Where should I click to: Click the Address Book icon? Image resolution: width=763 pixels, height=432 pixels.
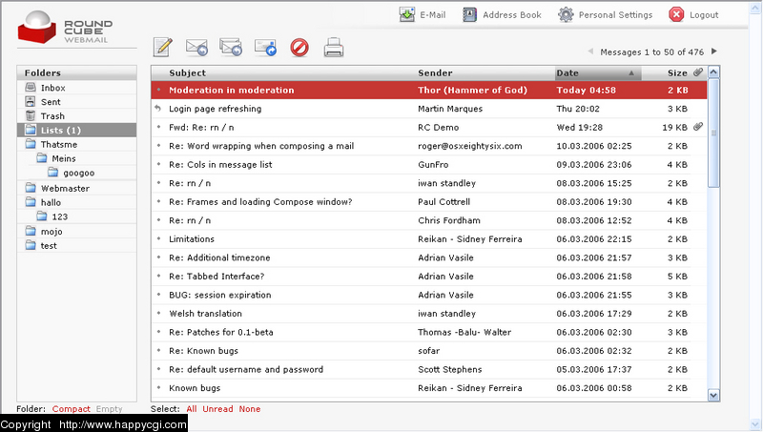pyautogui.click(x=469, y=14)
